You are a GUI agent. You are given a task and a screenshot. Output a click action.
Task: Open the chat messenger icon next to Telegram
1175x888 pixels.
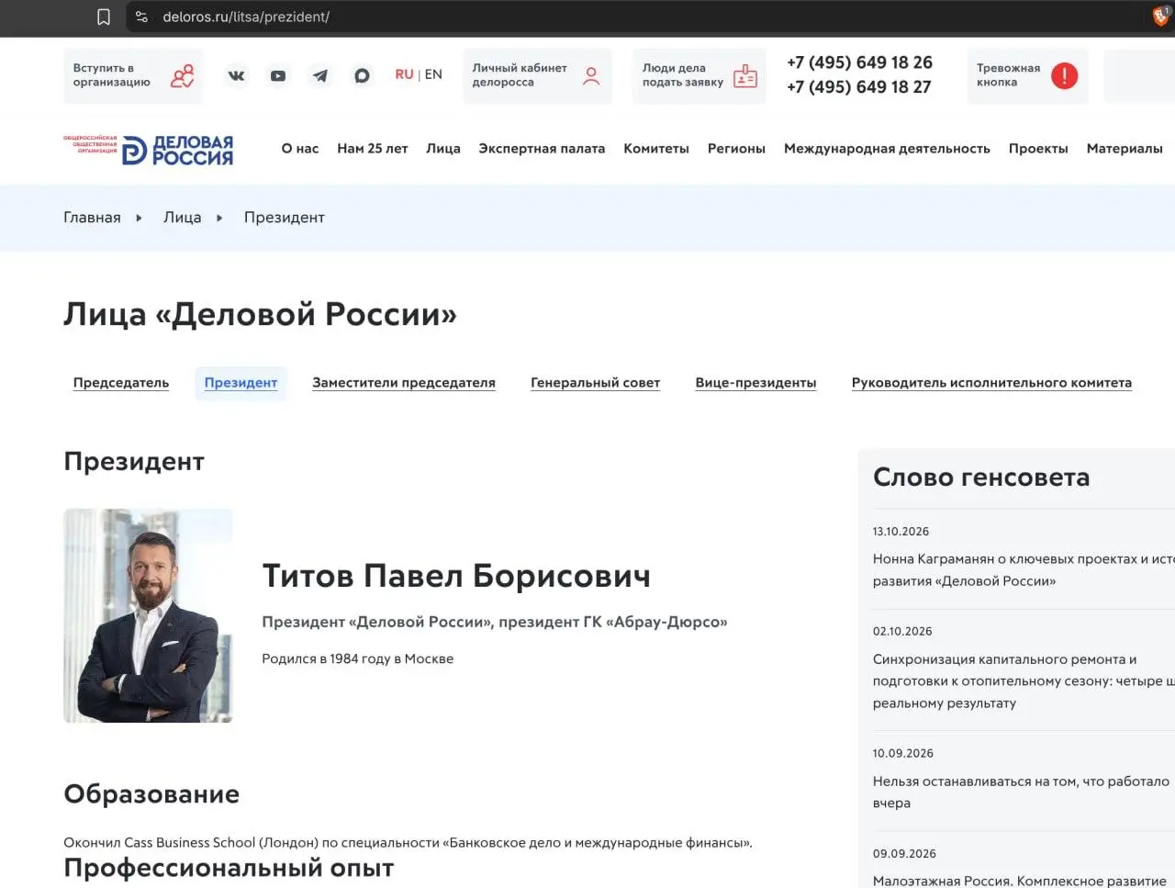coord(362,75)
